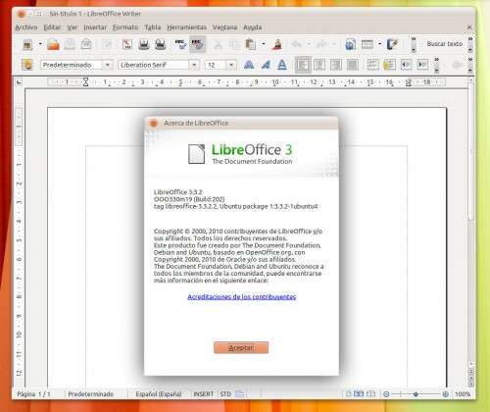The width and height of the screenshot is (490, 412).
Task: Open the Editar menu
Action: [x=52, y=27]
